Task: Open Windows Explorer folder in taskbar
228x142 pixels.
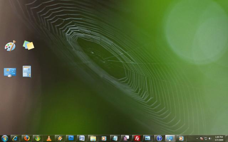Action: coord(93,138)
